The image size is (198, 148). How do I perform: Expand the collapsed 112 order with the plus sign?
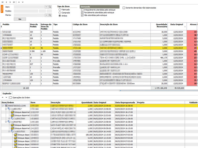click(9, 118)
